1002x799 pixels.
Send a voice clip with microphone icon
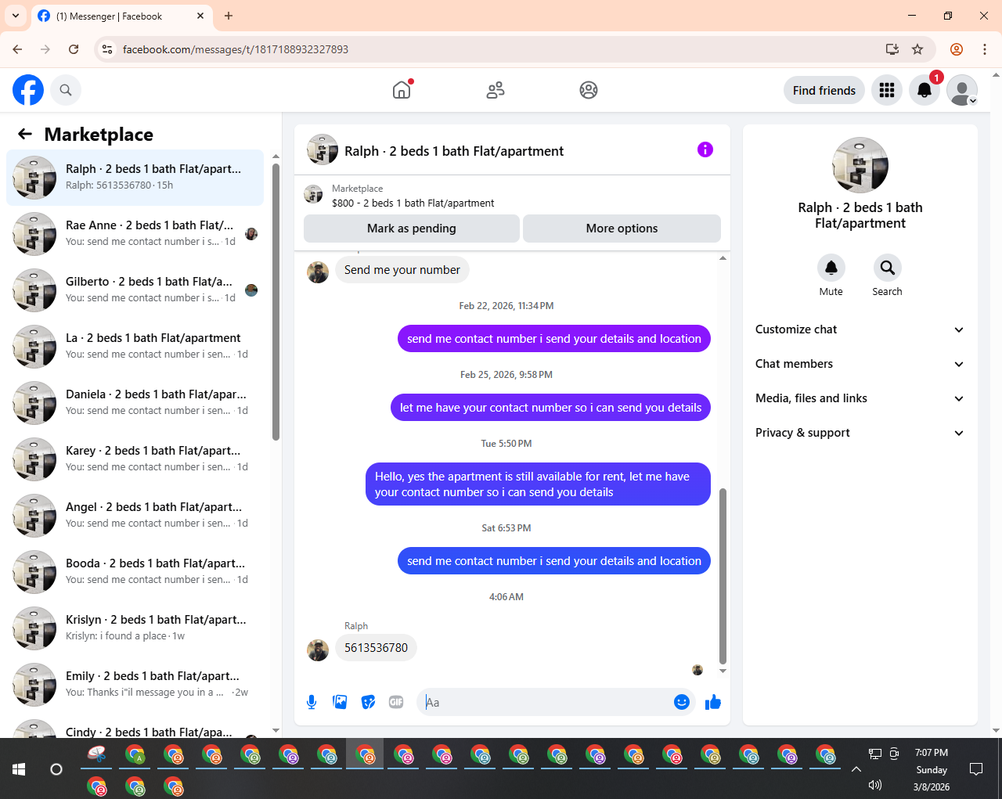coord(312,702)
